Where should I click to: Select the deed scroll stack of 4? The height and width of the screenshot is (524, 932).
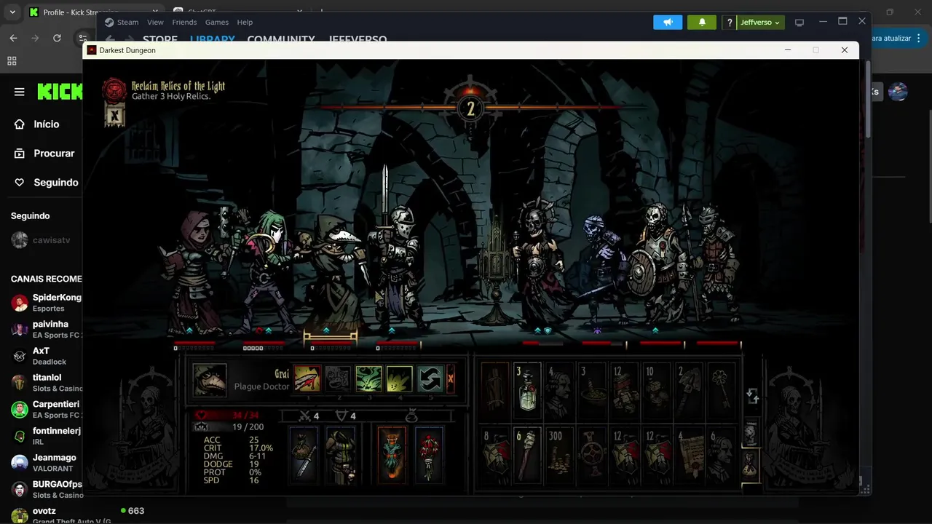[689, 456]
